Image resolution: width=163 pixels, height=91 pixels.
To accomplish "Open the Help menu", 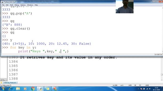I will [x=36, y=5].
